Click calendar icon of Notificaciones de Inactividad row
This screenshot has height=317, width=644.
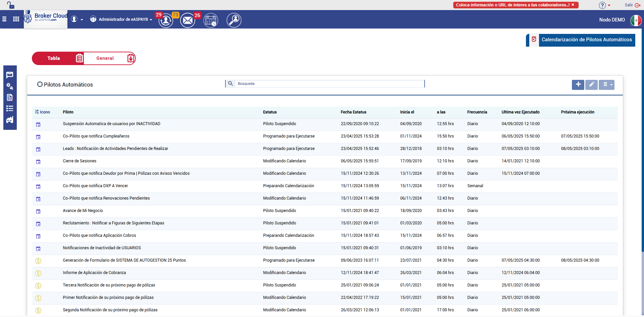(38, 249)
